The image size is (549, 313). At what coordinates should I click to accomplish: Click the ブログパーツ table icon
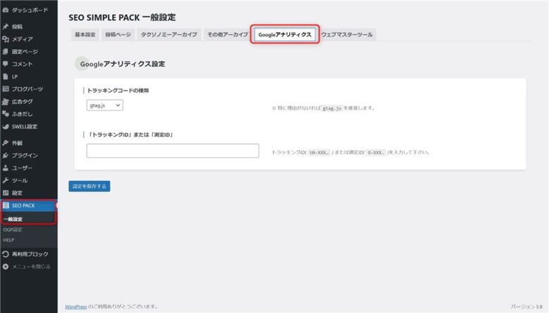(6, 89)
